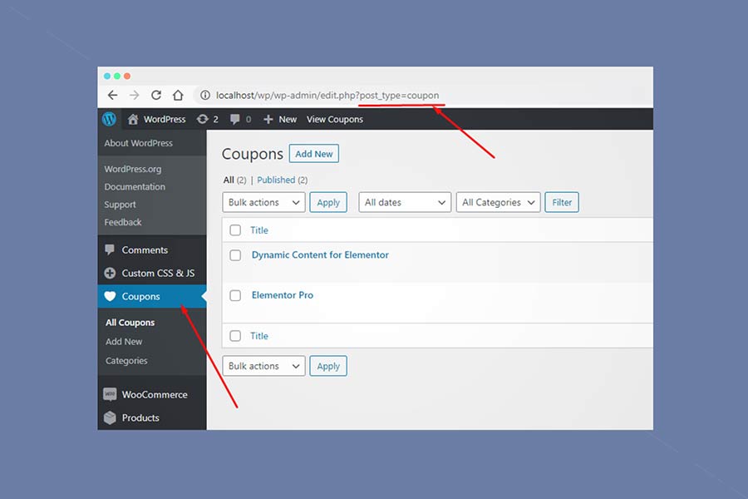Click the browser reload icon
The height and width of the screenshot is (499, 748).
click(x=155, y=95)
